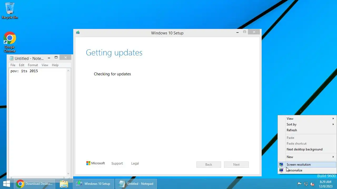Choose Personalize from context menu
Viewport: 337px width, 189px height.
(x=307, y=170)
